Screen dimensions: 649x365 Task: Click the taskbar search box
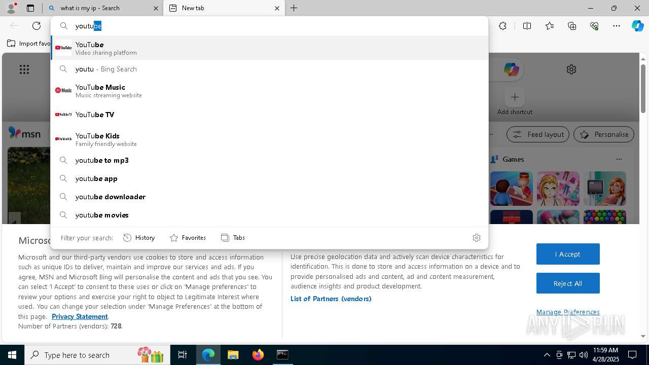pyautogui.click(x=97, y=355)
